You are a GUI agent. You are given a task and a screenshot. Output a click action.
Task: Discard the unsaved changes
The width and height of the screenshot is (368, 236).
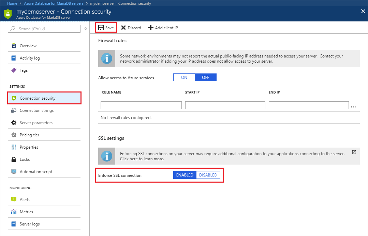(x=131, y=28)
